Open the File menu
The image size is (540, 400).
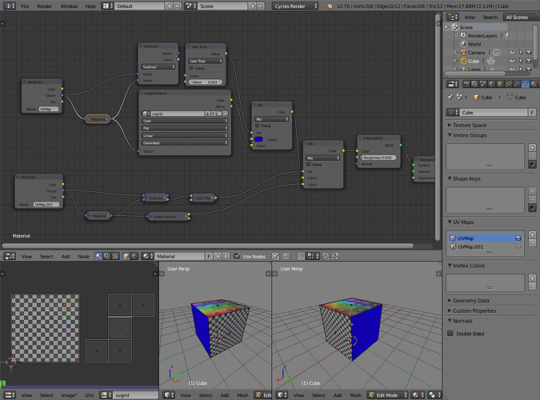click(25, 6)
